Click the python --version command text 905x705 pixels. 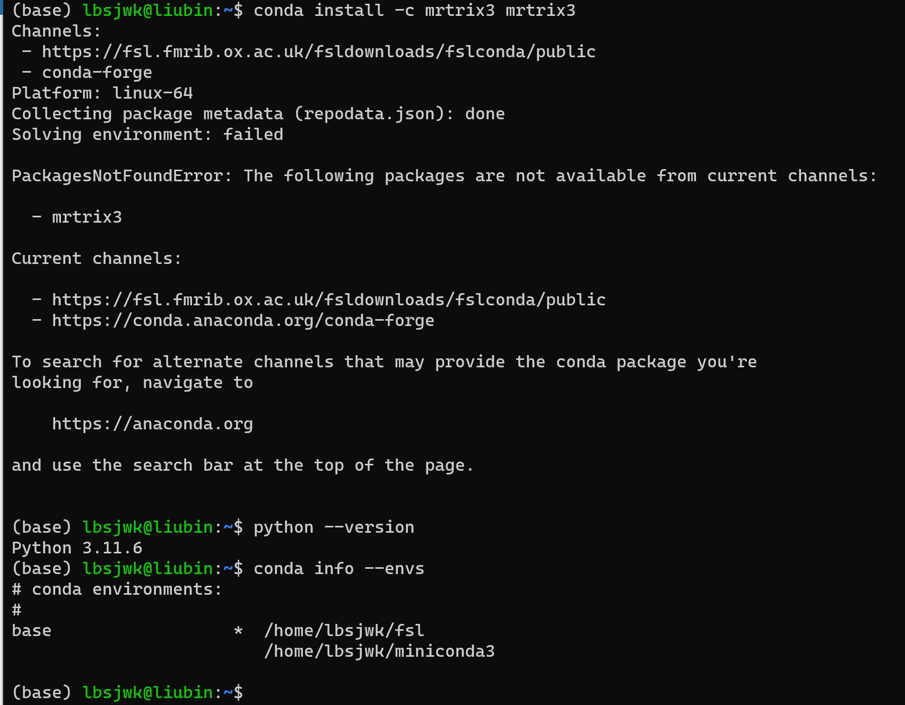point(333,527)
